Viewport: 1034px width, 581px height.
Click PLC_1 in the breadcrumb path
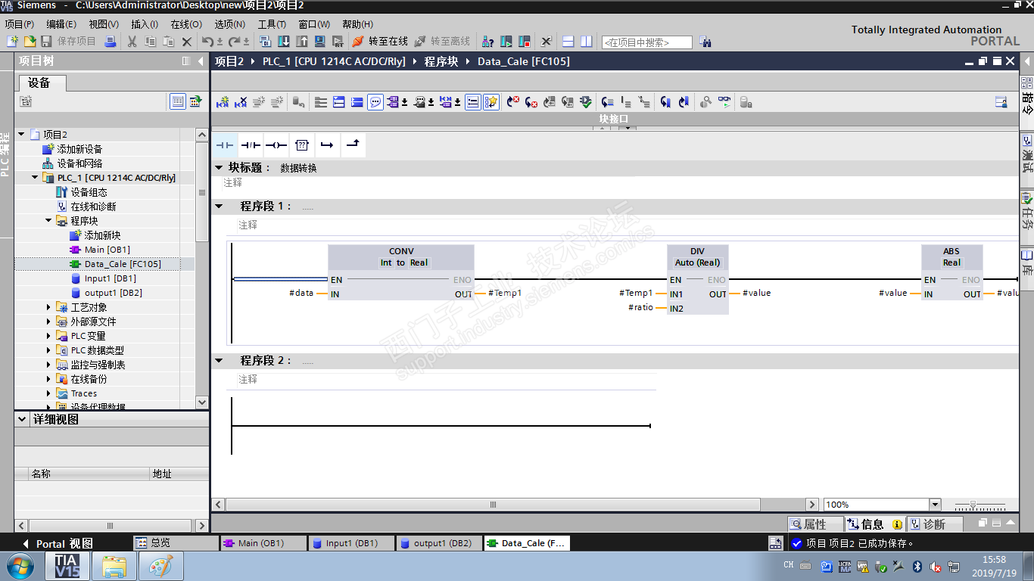point(334,61)
